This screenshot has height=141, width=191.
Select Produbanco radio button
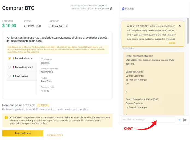click(9, 76)
